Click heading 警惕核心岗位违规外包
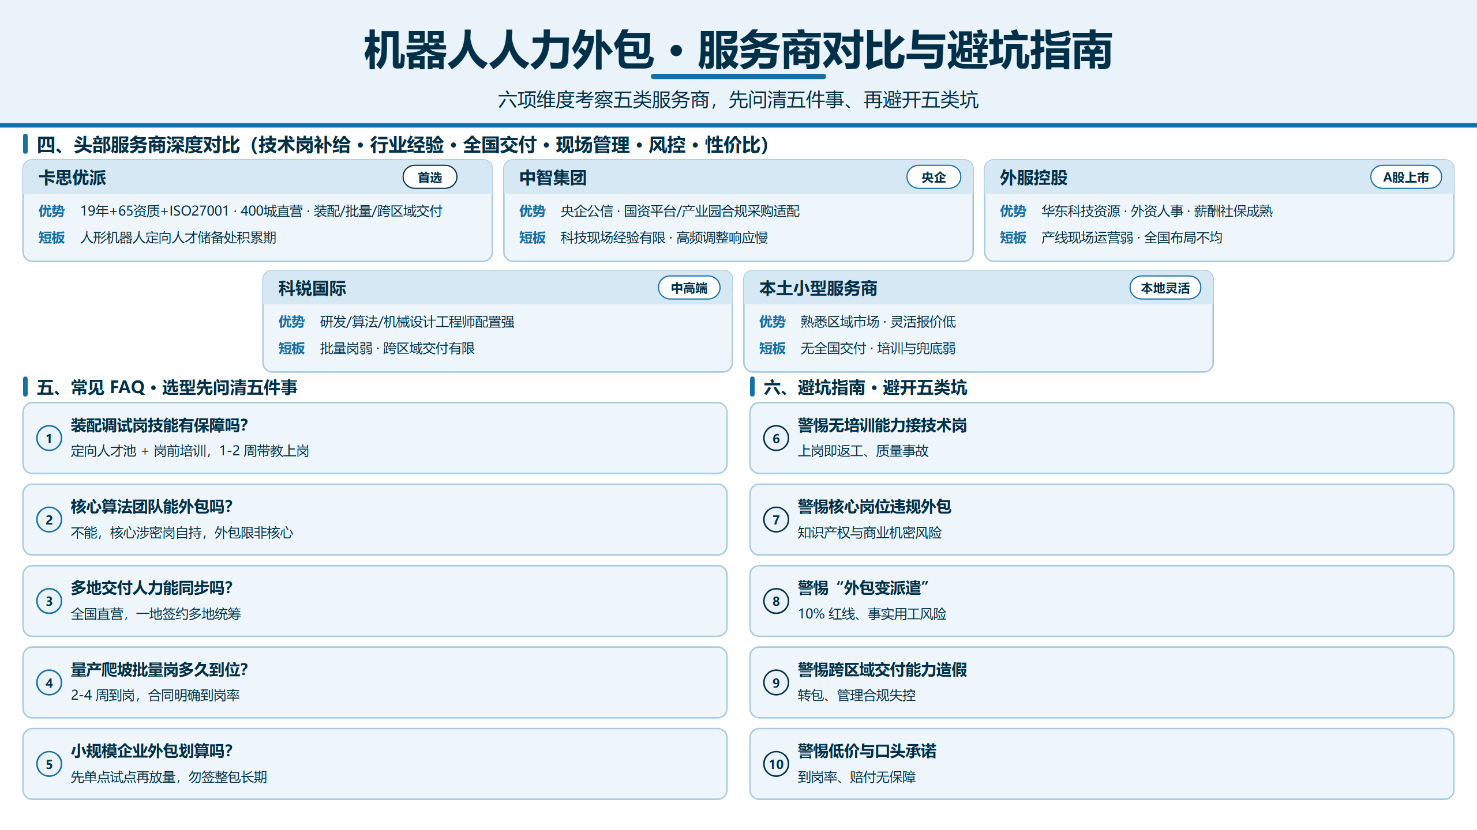The height and width of the screenshot is (830, 1477). pyautogui.click(x=875, y=507)
